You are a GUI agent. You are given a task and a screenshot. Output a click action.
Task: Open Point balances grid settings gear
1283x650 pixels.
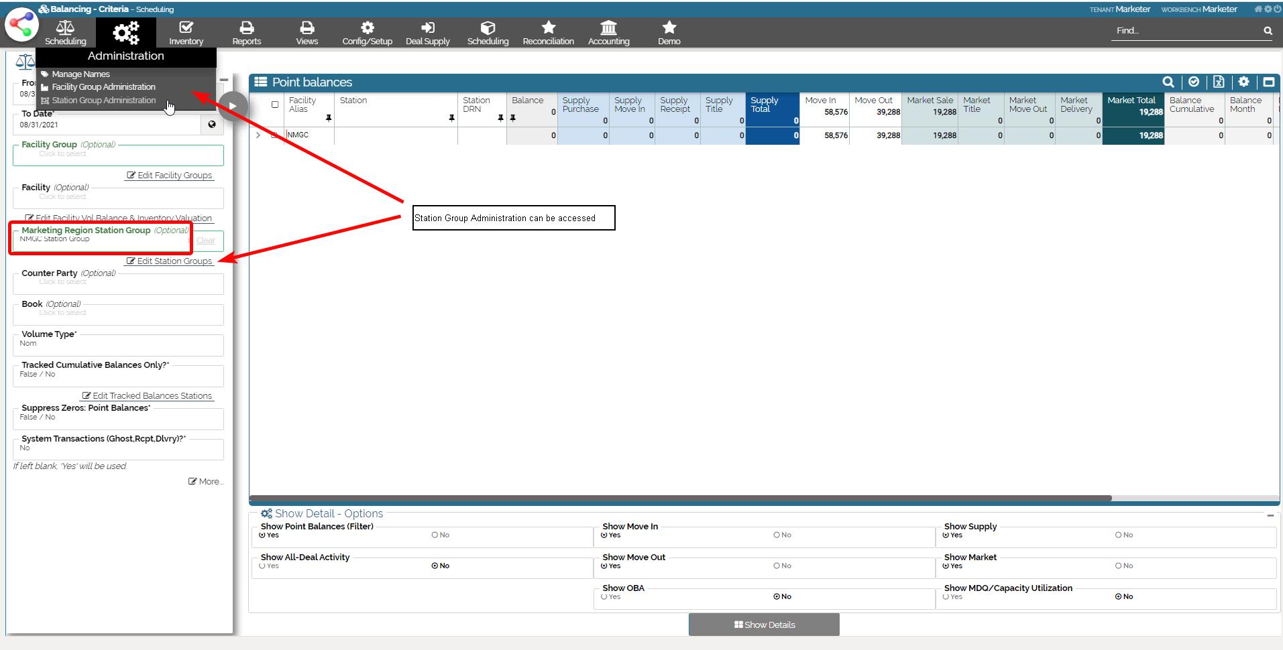tap(1243, 82)
